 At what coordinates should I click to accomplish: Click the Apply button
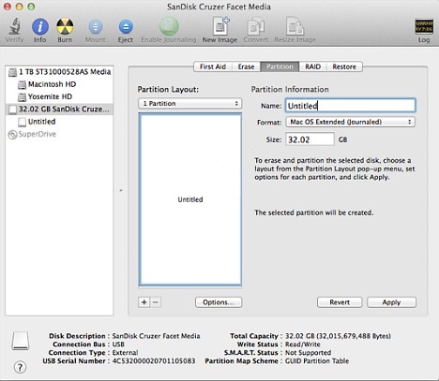tap(391, 302)
